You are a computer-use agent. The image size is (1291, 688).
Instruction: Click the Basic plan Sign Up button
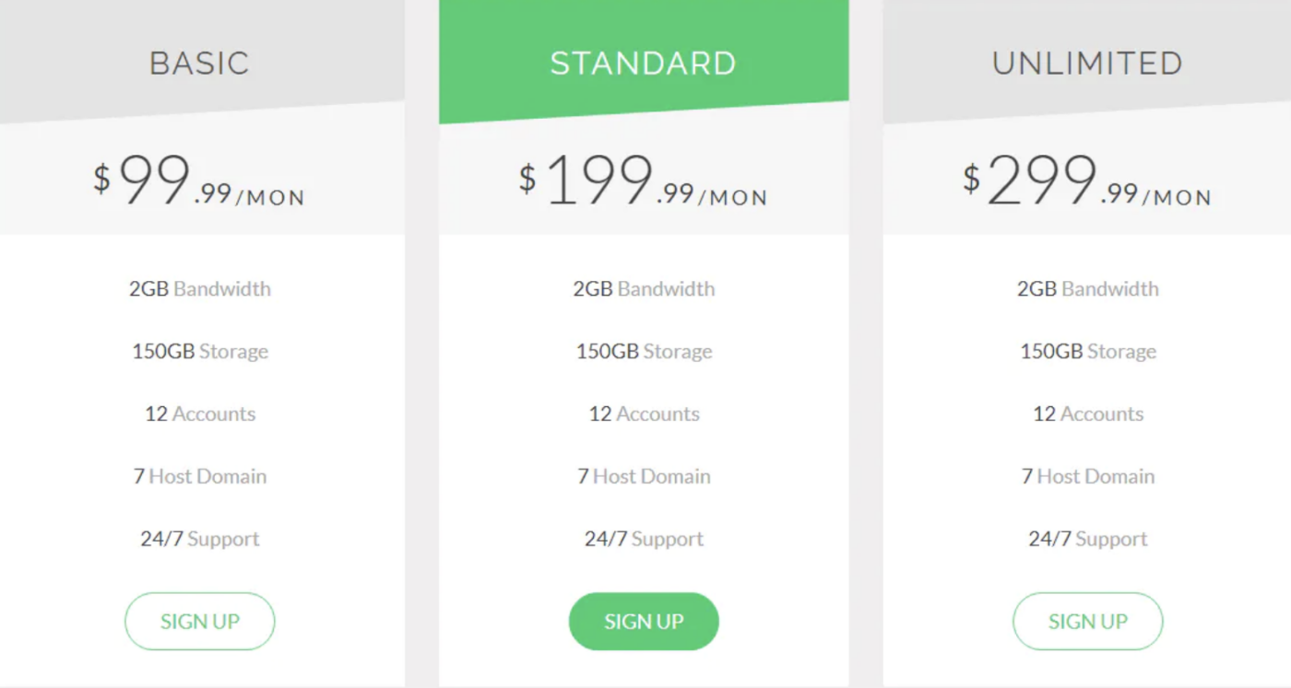(199, 621)
